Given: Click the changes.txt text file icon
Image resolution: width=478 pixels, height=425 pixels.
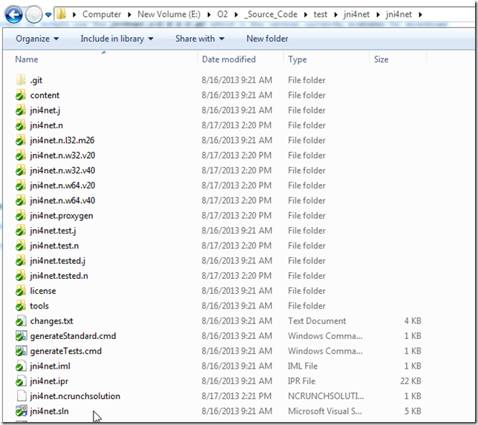Looking at the screenshot, I should (21, 321).
